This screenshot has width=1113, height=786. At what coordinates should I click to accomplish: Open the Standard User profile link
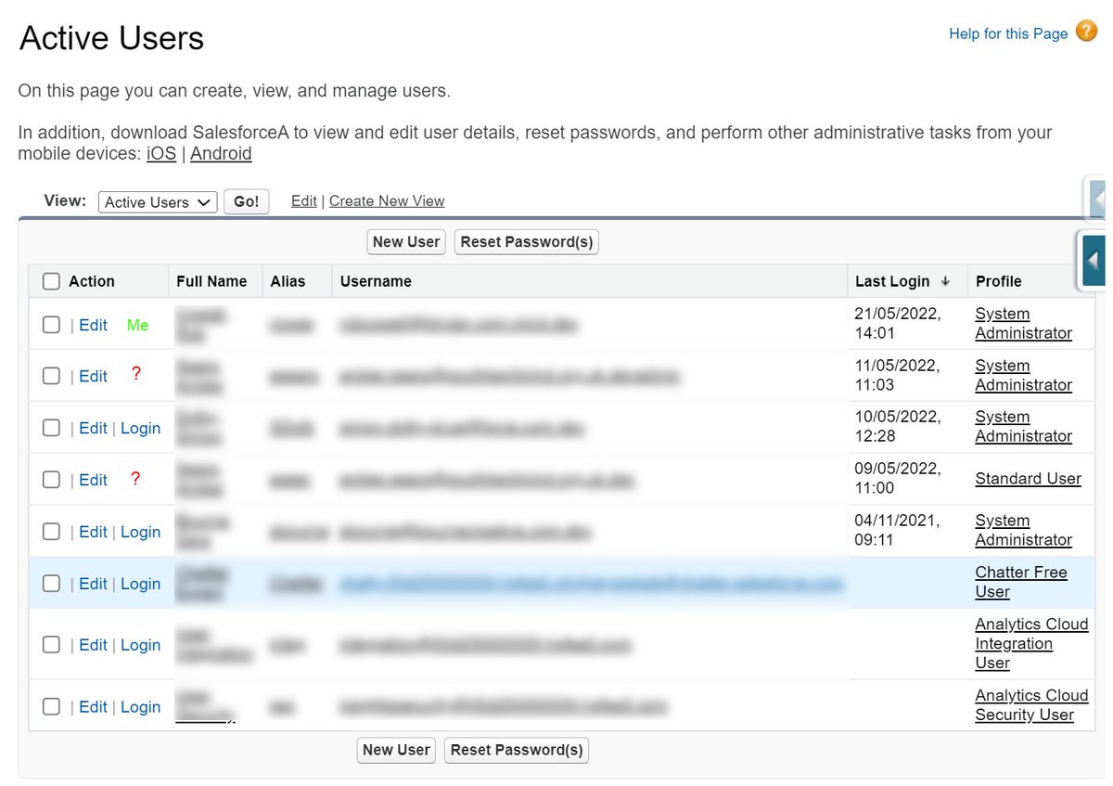point(1028,479)
